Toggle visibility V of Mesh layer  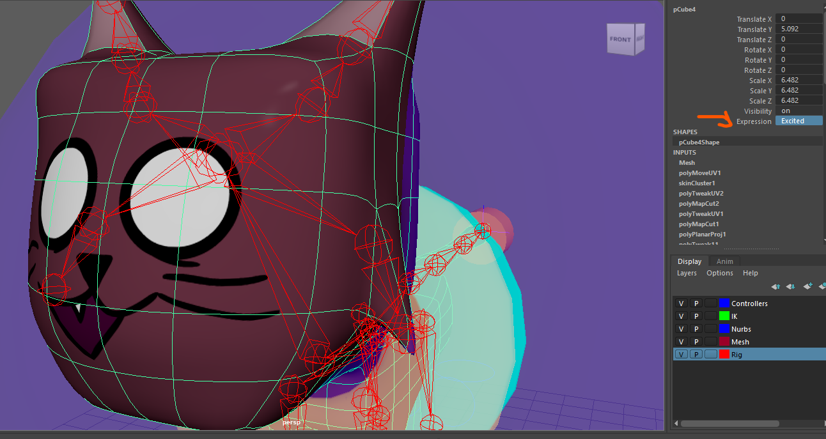coord(681,342)
